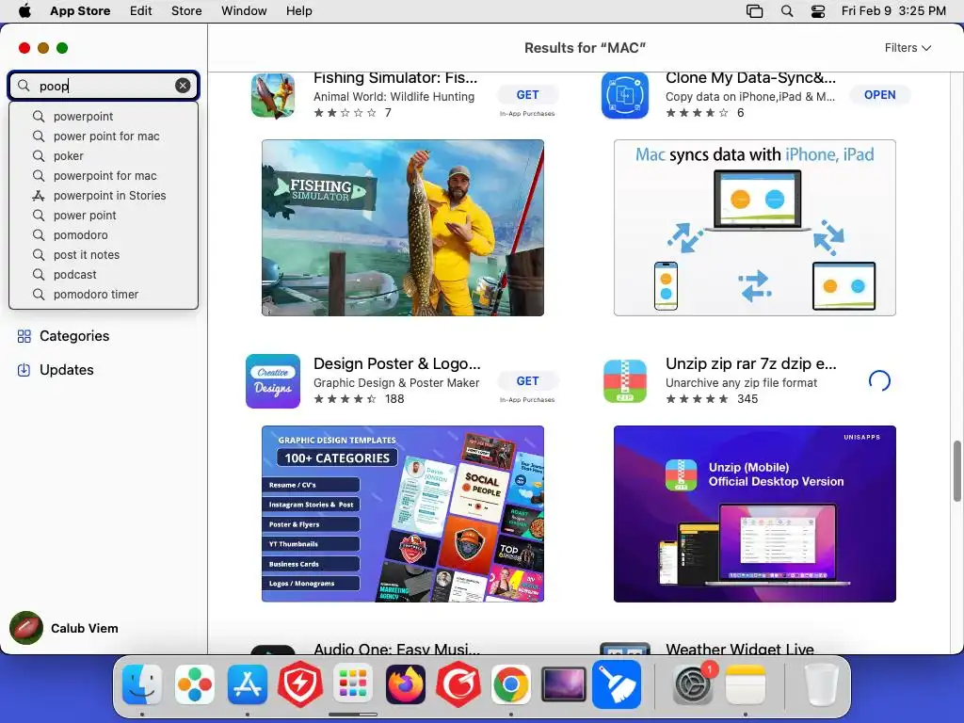Open 'Design Poster & Logo...' app title
The image size is (964, 723).
pyautogui.click(x=397, y=364)
